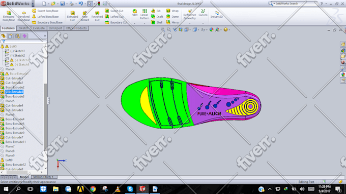Select the Dome feature
Image resolution: width=346 pixels, height=194 pixels.
(172, 17)
